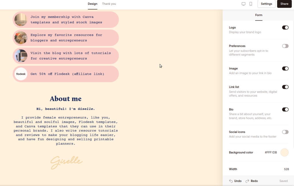The image size is (294, 186).
Task: Select the flodesk logo circle
Action: tap(21, 74)
